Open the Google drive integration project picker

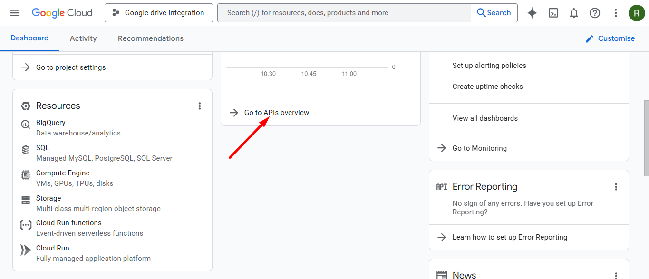(158, 13)
